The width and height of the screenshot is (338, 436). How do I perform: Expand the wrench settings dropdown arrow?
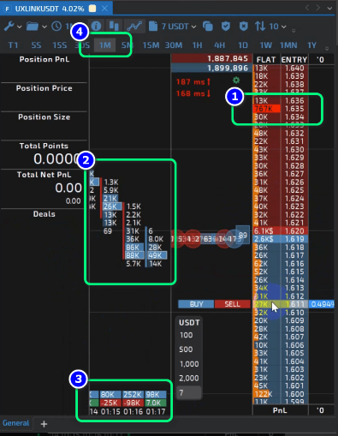[20, 27]
